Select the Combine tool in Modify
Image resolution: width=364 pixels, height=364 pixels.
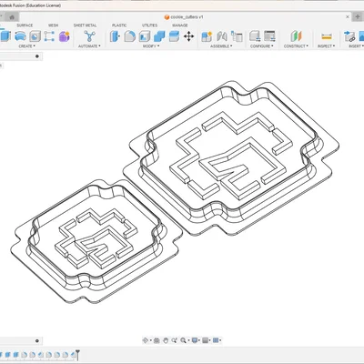159,36
